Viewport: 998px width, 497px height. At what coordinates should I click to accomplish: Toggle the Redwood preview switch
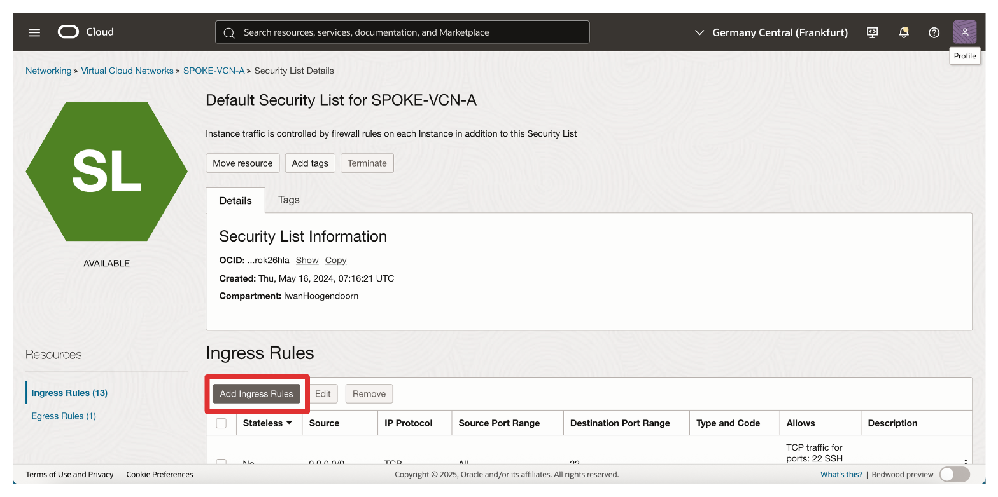pyautogui.click(x=954, y=474)
